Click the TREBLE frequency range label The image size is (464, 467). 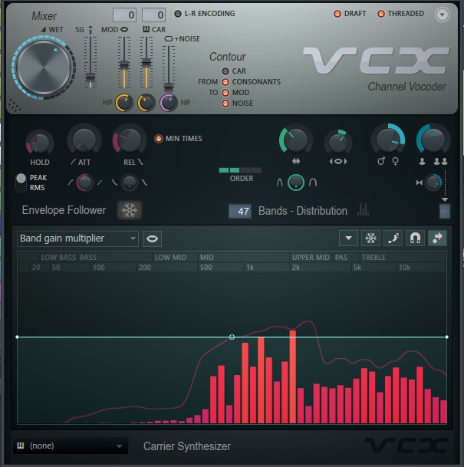[374, 258]
